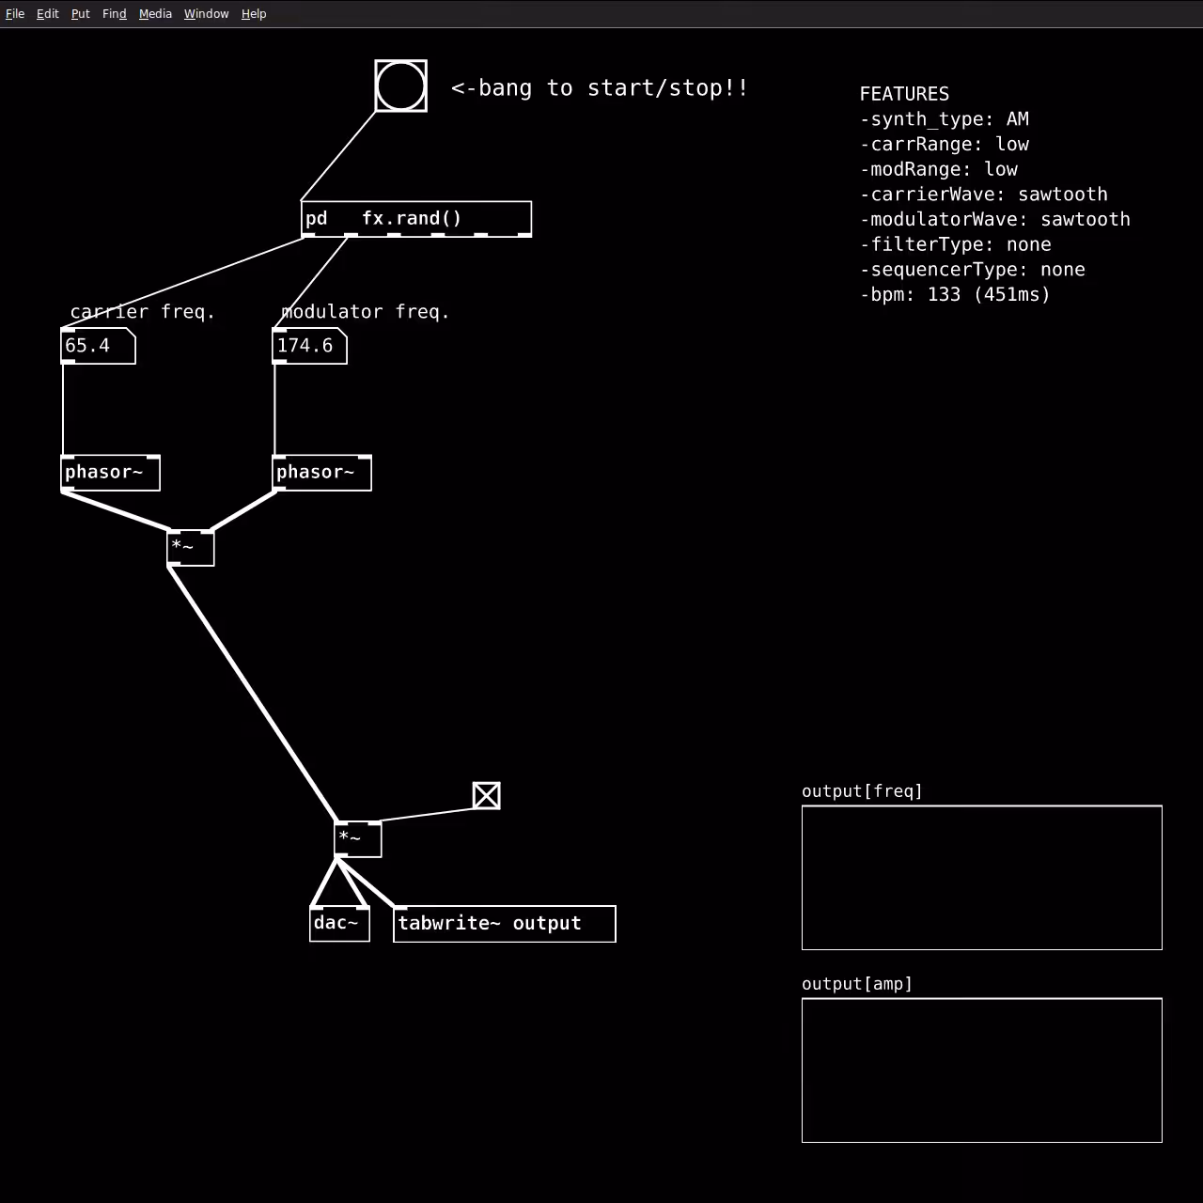Select the tabwrite~ output object
This screenshot has height=1203, width=1203.
pos(505,924)
